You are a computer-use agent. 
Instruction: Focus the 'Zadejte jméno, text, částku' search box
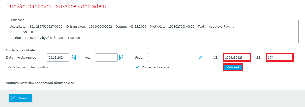click(x=60, y=67)
